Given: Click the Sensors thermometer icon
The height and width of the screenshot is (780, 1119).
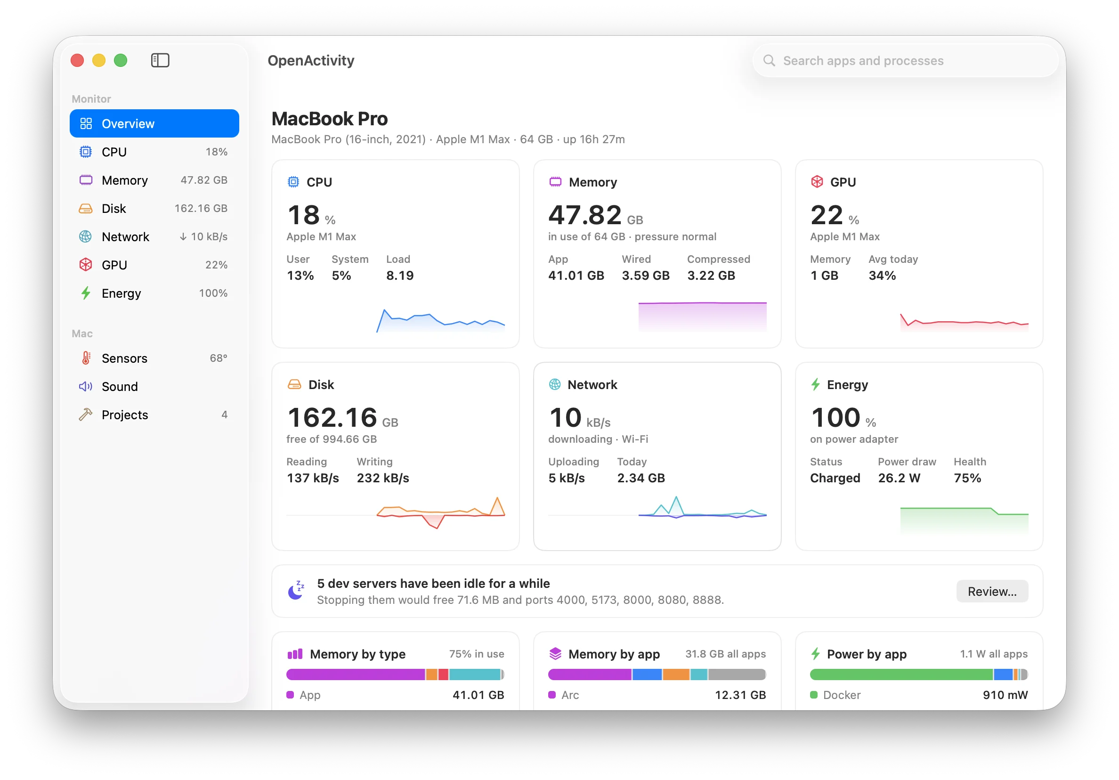Looking at the screenshot, I should [85, 358].
